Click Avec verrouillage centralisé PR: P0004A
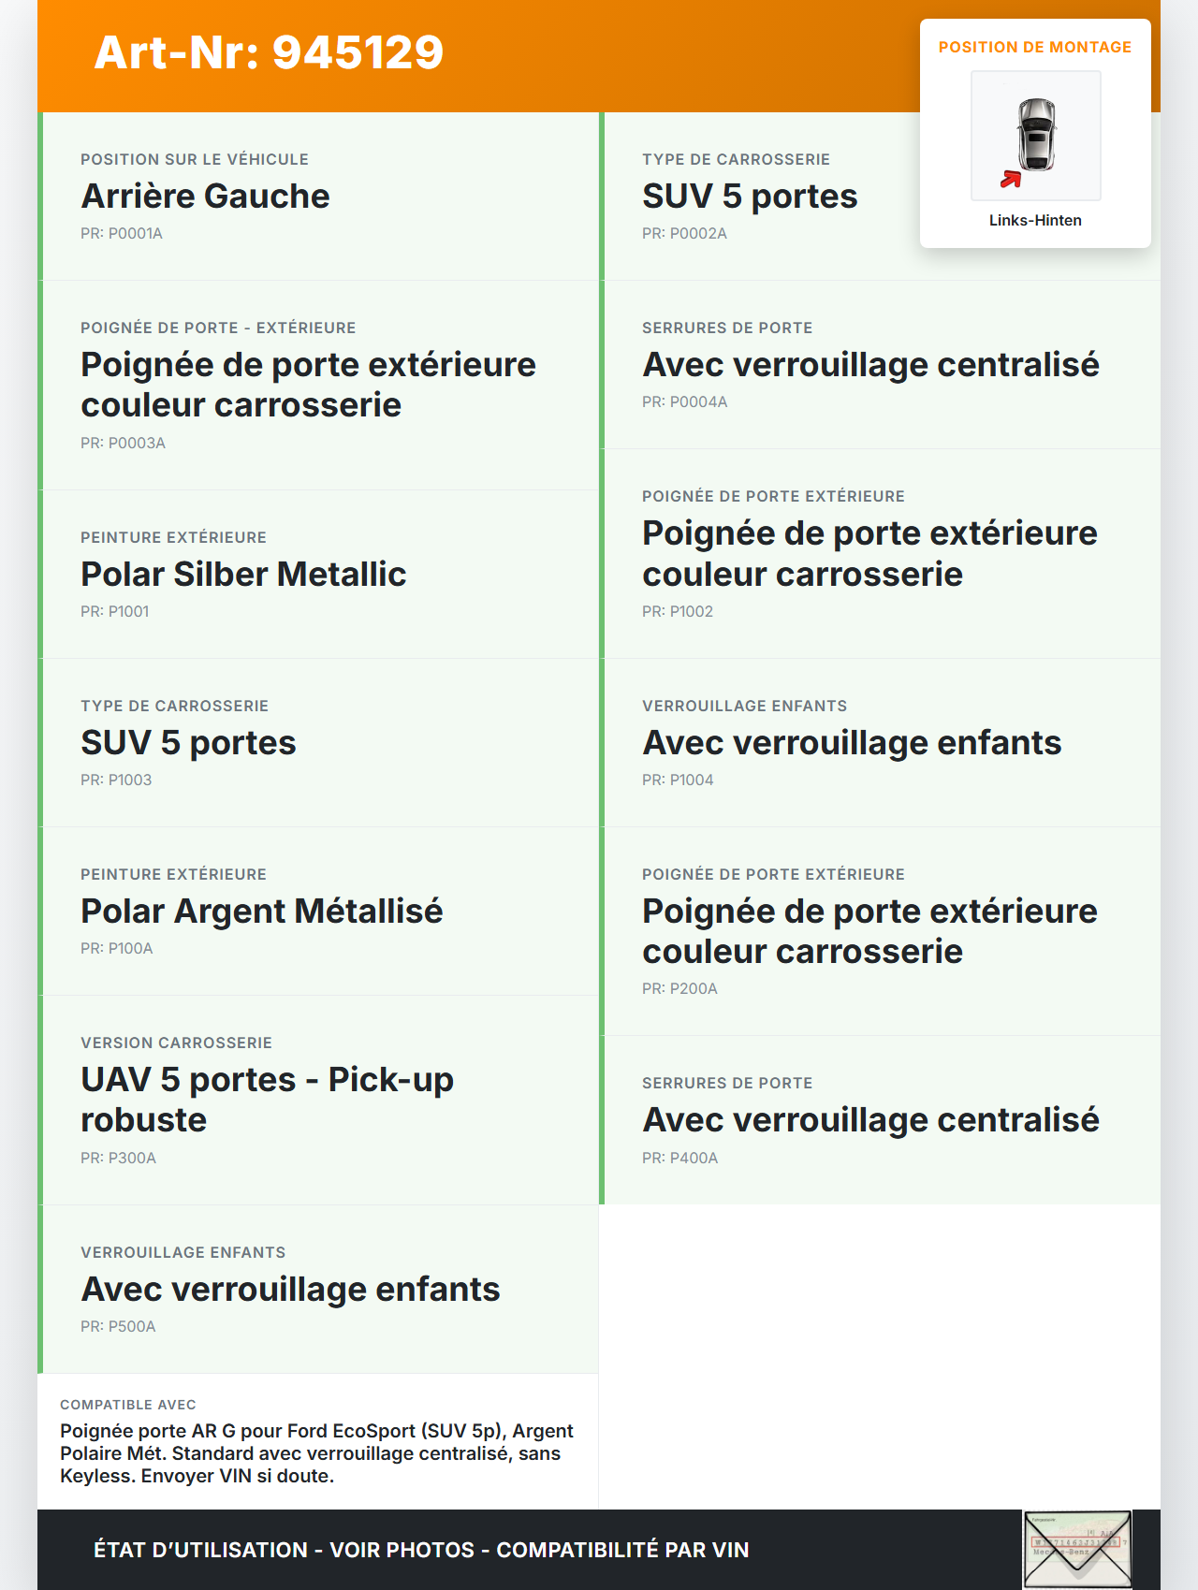The height and width of the screenshot is (1590, 1198). point(870,365)
